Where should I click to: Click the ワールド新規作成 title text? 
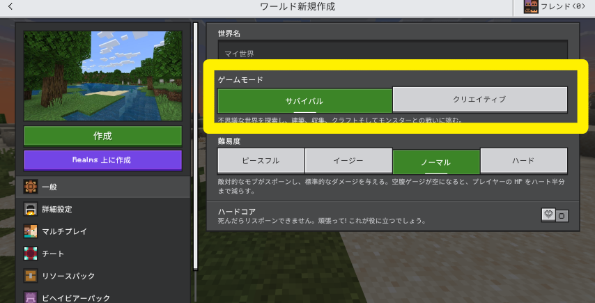pyautogui.click(x=297, y=6)
